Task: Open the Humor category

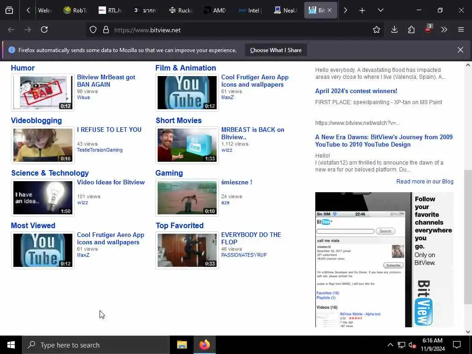Action: tap(23, 68)
